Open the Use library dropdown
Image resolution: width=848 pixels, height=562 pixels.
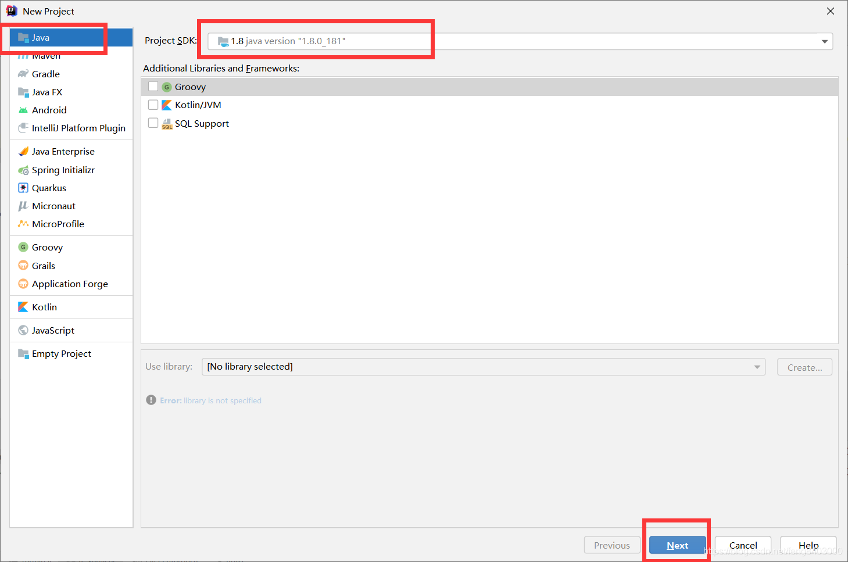click(x=484, y=367)
